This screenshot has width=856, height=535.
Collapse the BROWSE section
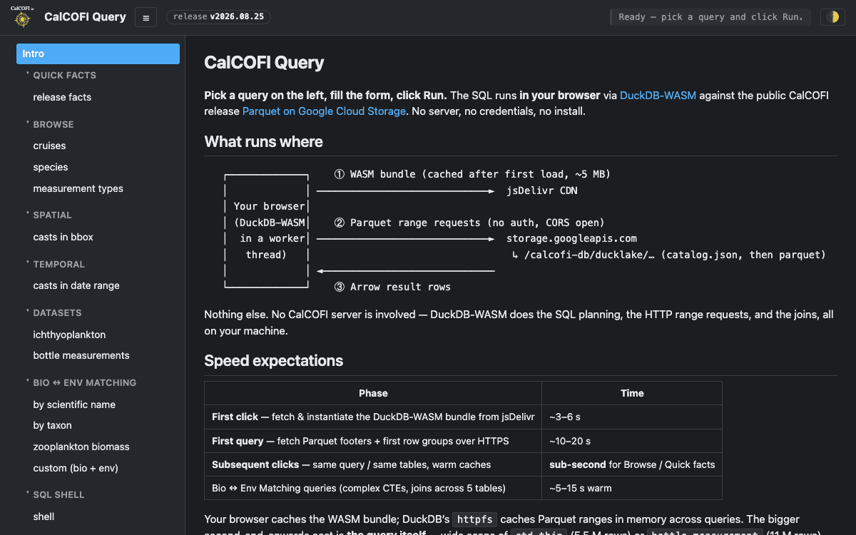pyautogui.click(x=53, y=124)
